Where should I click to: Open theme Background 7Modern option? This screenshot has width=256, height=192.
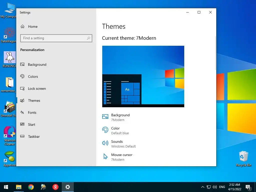[x=116, y=117]
